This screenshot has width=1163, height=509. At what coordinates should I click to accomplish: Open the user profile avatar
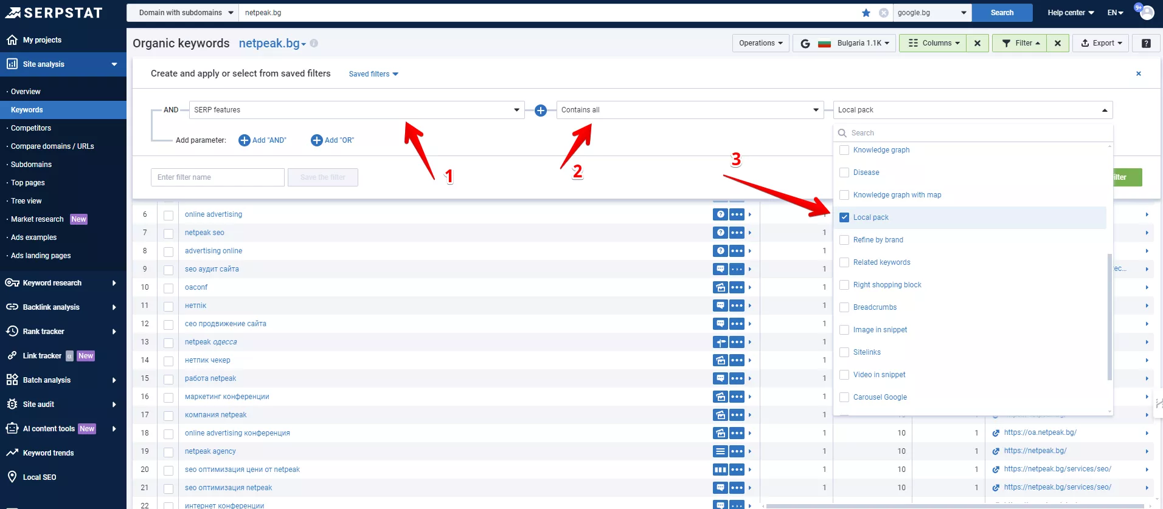(x=1147, y=13)
